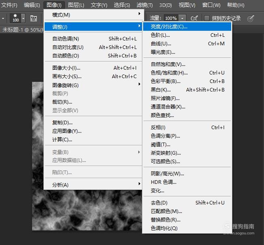Select 通道混合器(X)...
The width and height of the screenshot is (264, 245).
point(187,107)
